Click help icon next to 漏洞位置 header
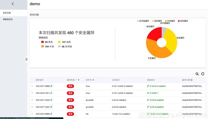This screenshot has height=119, width=208. click(191, 80)
